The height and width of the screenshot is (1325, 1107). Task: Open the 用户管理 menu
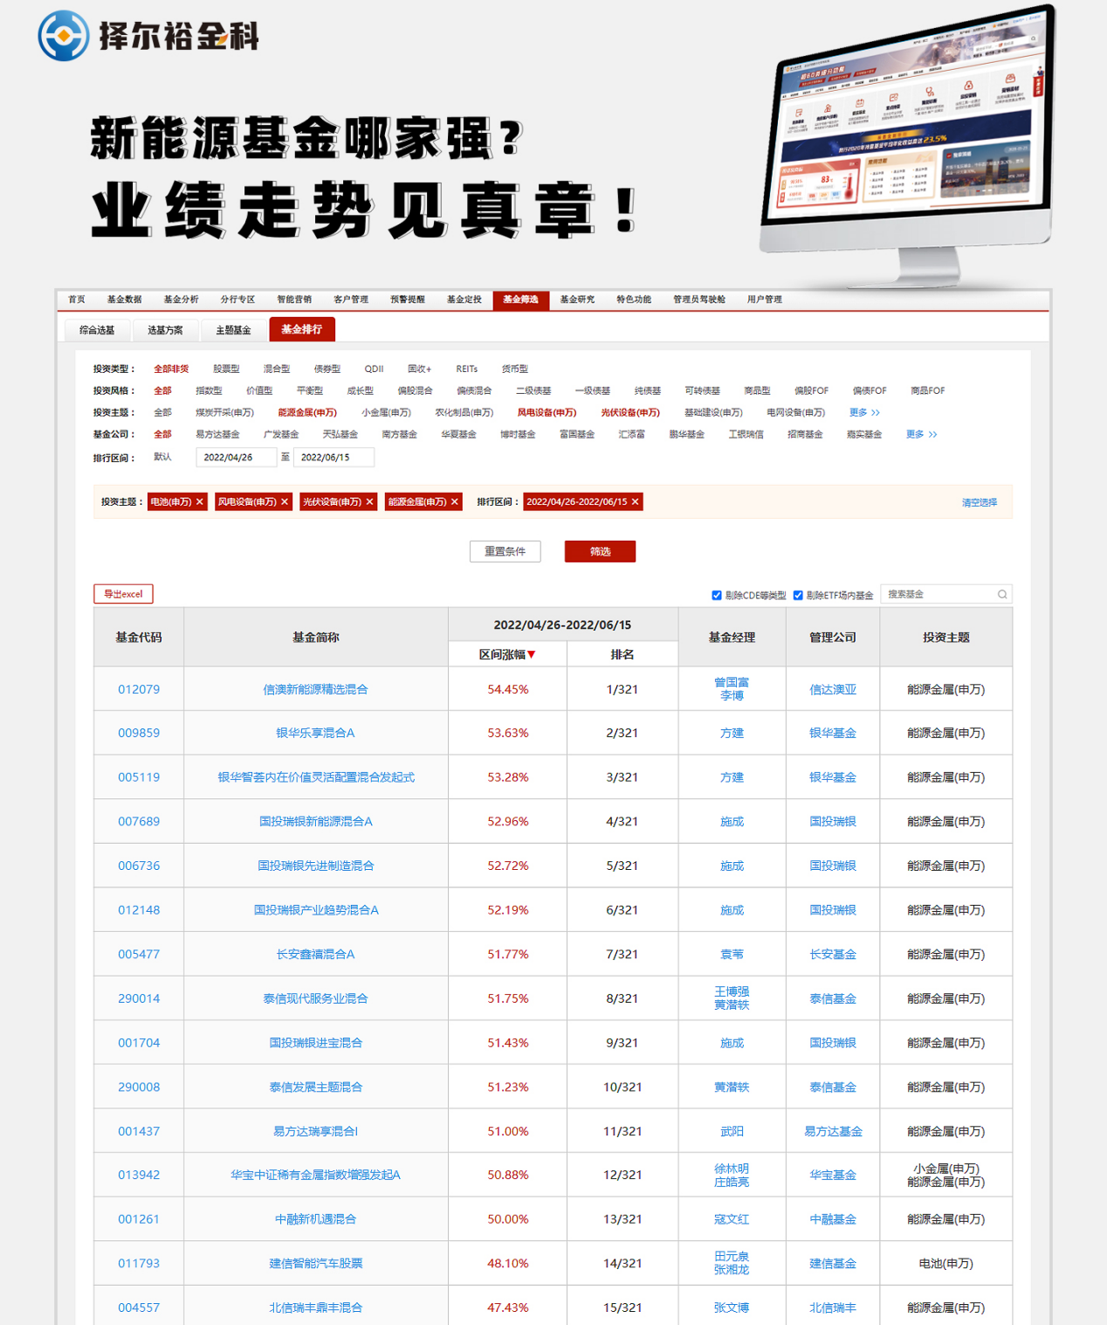pyautogui.click(x=765, y=300)
